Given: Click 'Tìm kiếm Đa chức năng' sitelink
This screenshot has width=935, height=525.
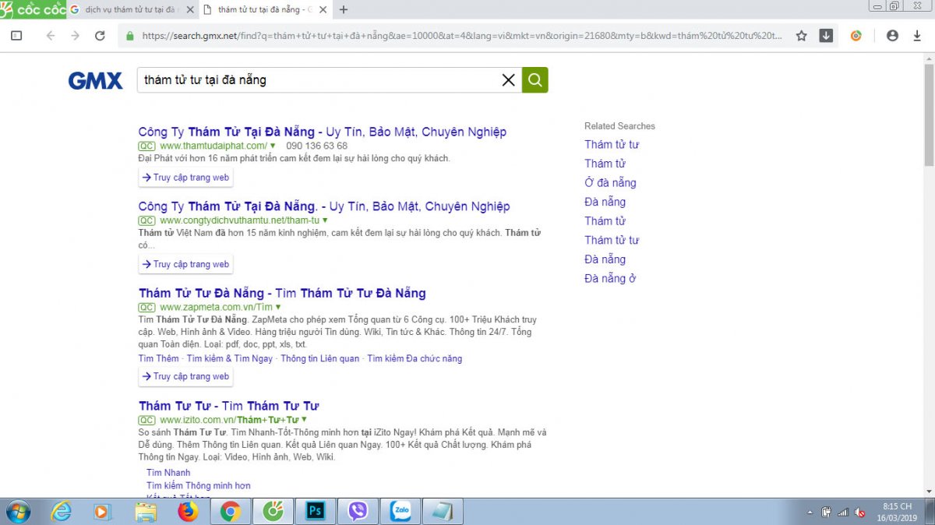Looking at the screenshot, I should pyautogui.click(x=415, y=358).
